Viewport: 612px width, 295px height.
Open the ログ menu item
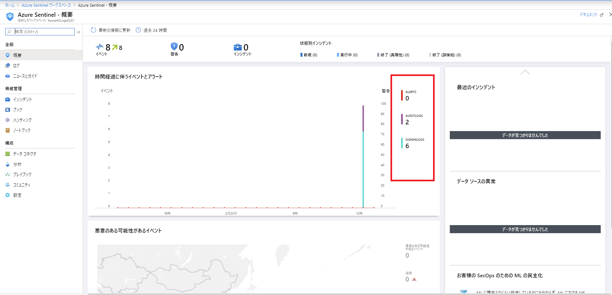pyautogui.click(x=41, y=65)
